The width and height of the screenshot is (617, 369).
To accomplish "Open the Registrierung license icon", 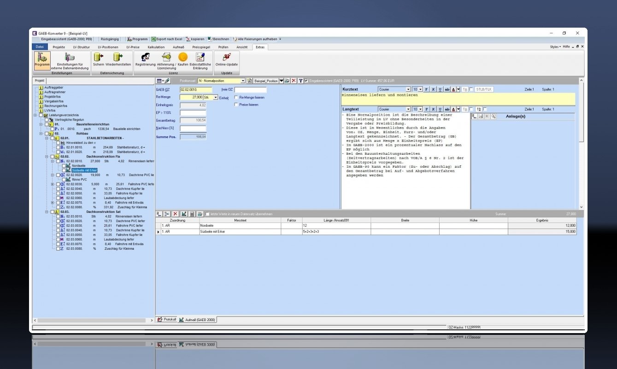I will pos(145,57).
